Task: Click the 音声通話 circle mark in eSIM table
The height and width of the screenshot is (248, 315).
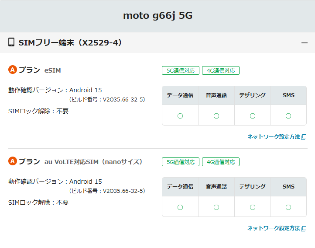Action: point(216,116)
